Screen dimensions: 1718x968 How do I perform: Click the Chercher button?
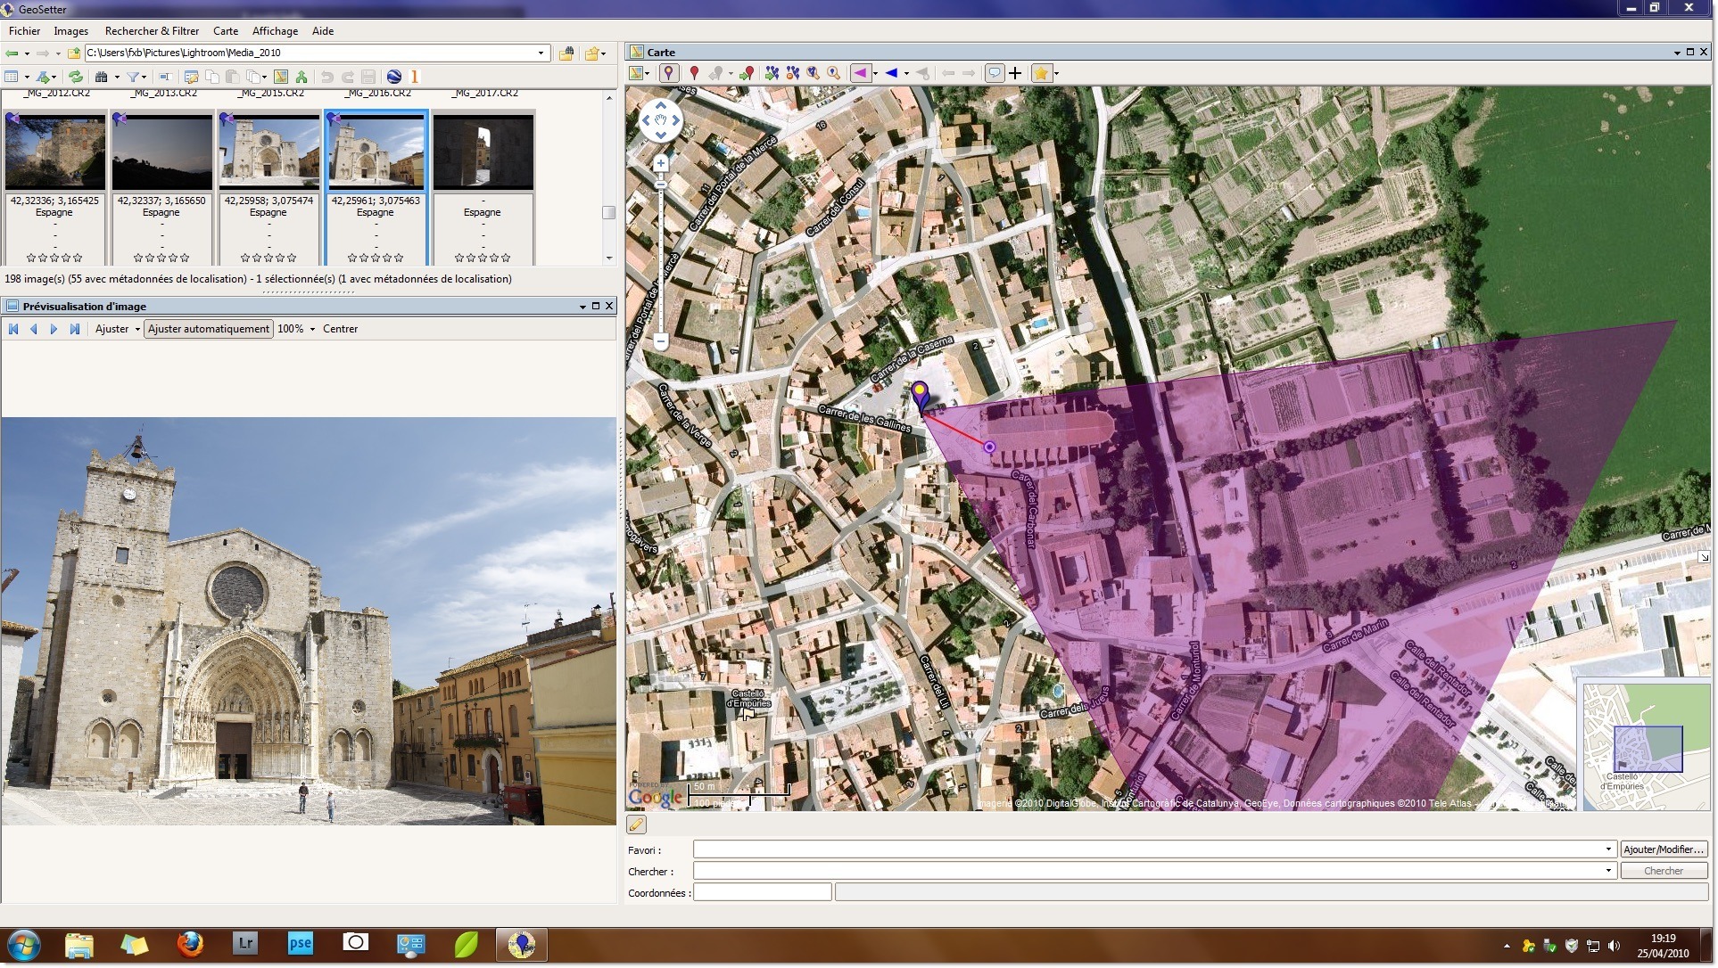(1663, 871)
